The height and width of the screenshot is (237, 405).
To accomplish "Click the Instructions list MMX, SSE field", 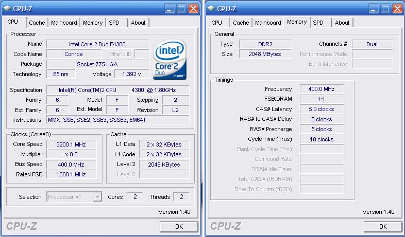I will [x=118, y=120].
